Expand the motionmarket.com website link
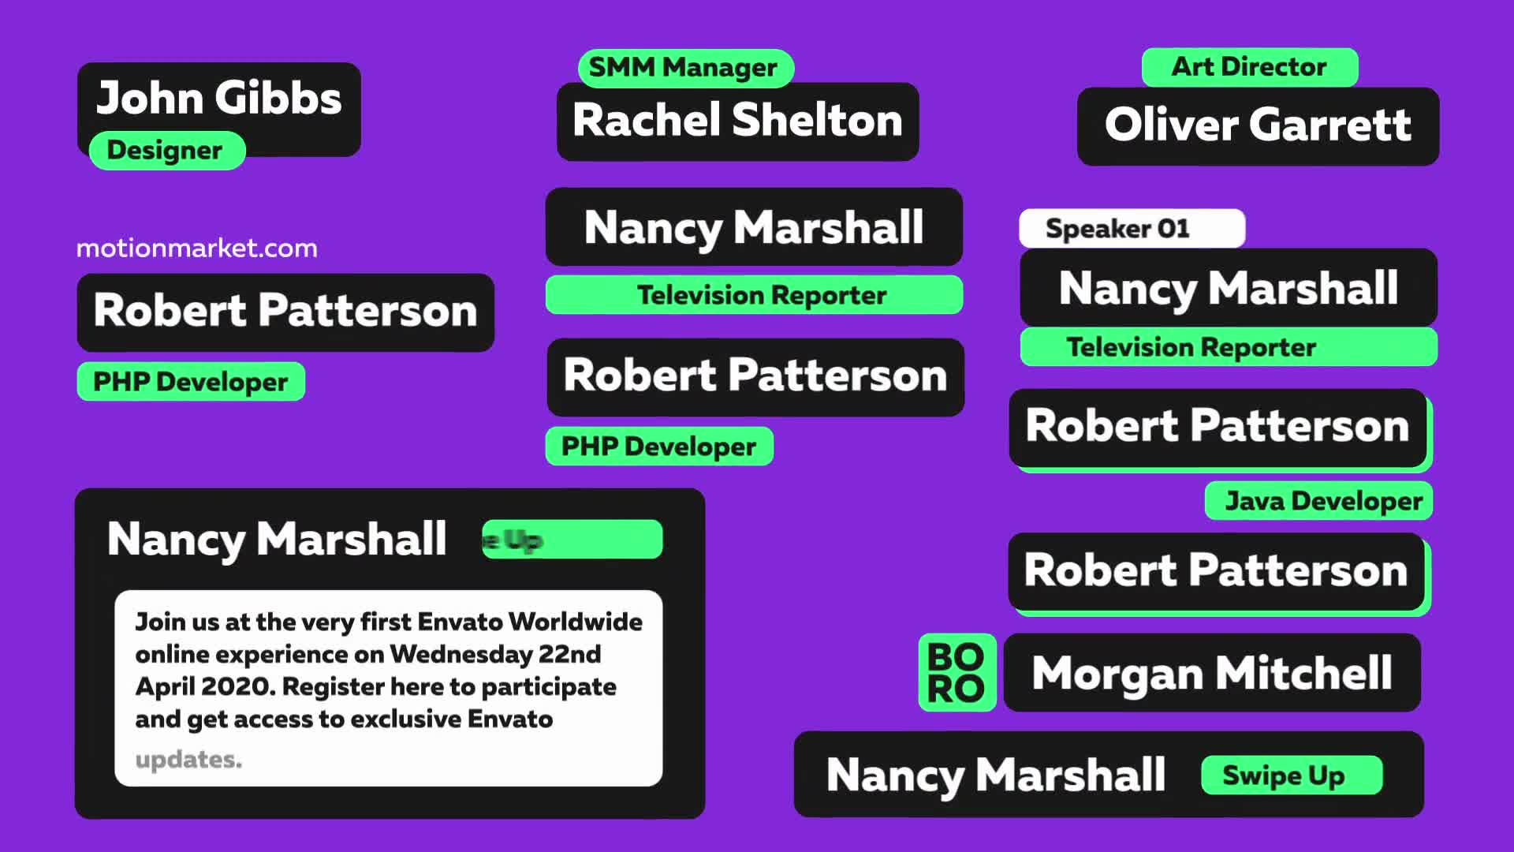The image size is (1514, 852). coord(196,248)
